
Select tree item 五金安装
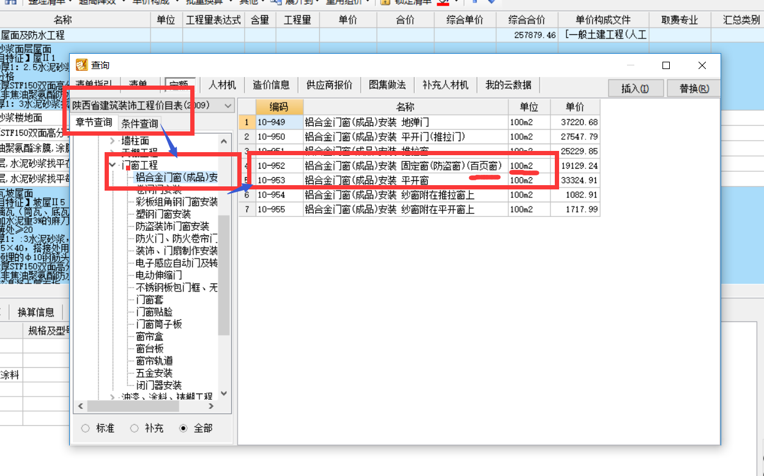click(154, 373)
